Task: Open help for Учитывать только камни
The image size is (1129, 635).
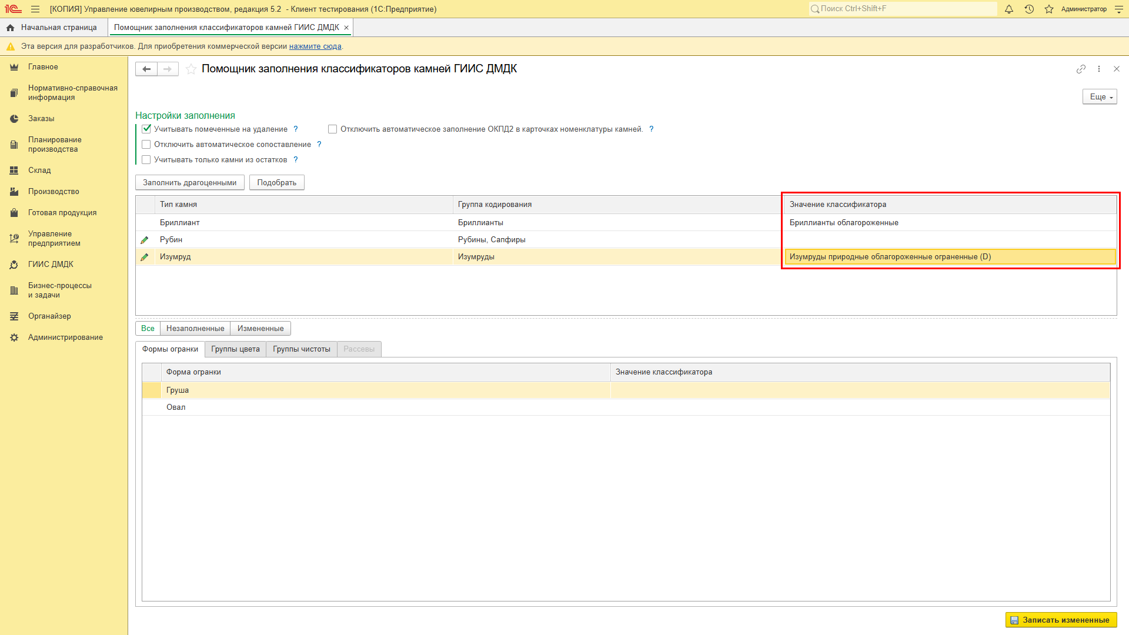Action: [x=296, y=160]
